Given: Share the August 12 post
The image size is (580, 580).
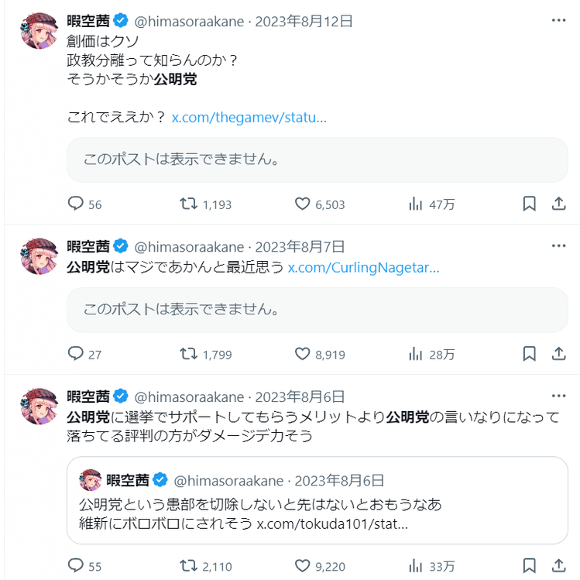Looking at the screenshot, I should tap(558, 204).
